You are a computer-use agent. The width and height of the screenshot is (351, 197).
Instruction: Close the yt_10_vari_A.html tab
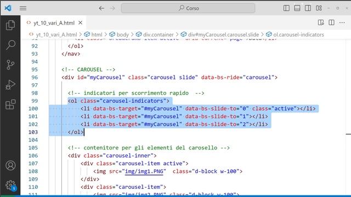coord(81,23)
